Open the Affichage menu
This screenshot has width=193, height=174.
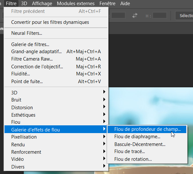[x=42, y=4]
